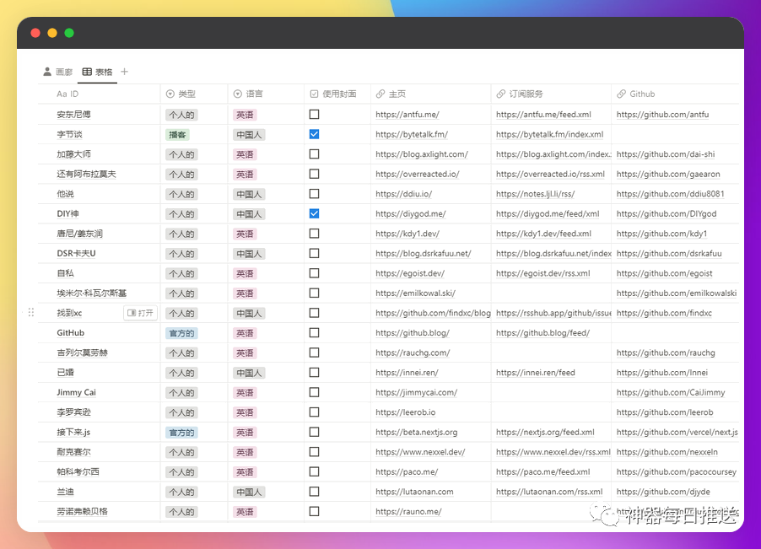761x549 pixels.
Task: Open the https://bytetalk.fm/index.xml feed link
Action: click(x=549, y=134)
